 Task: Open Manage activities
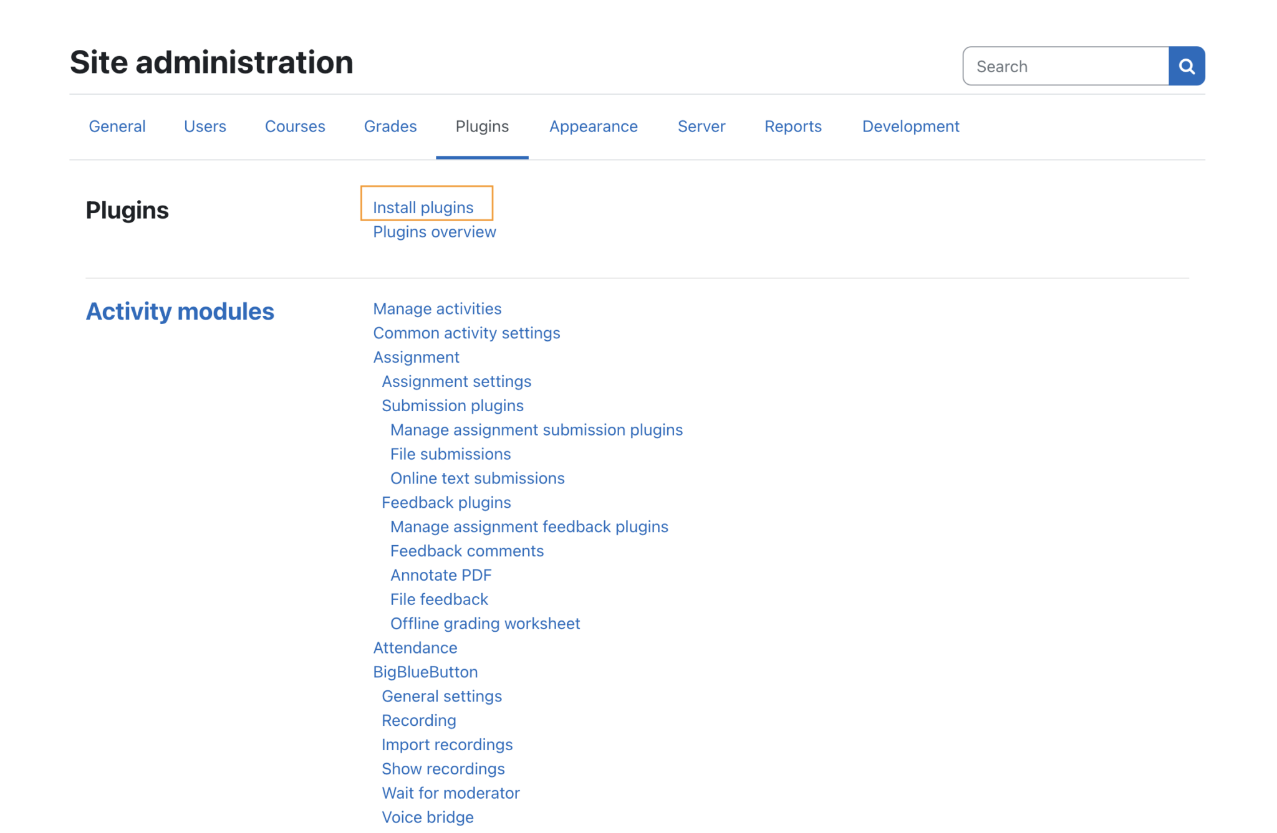pos(436,308)
